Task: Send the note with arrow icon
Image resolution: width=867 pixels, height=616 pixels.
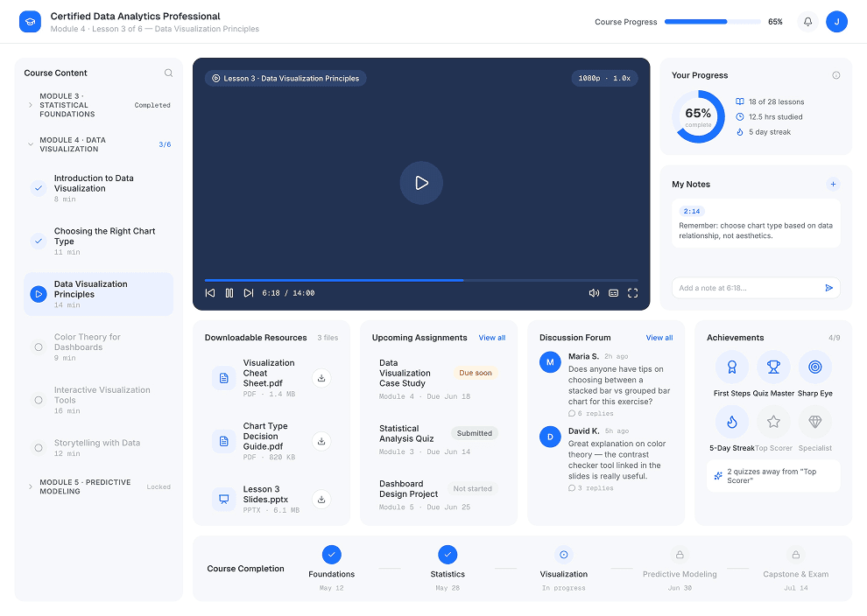Action: (x=828, y=288)
